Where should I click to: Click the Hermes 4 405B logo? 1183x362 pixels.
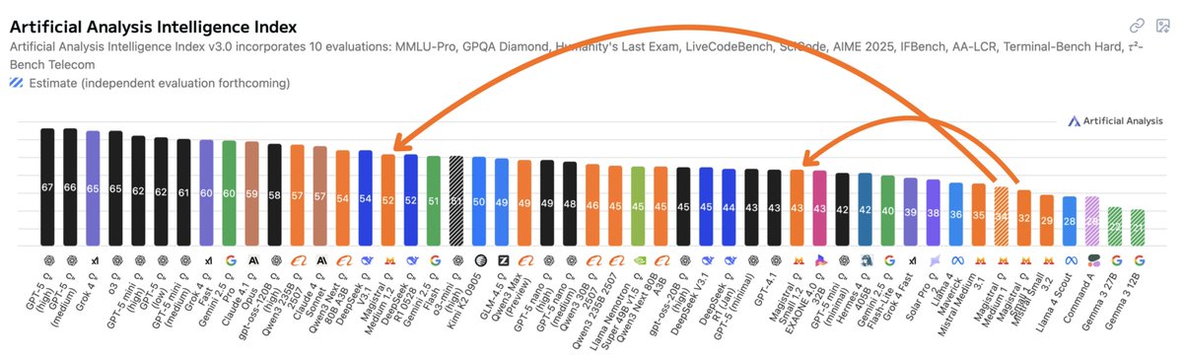point(865,260)
